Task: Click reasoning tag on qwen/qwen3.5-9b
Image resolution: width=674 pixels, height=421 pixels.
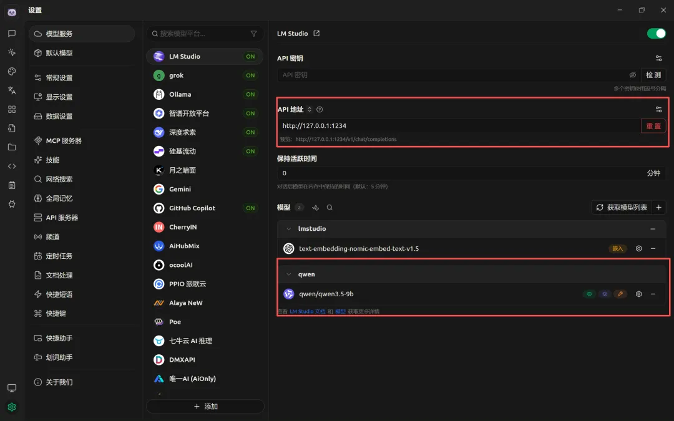Action: coord(605,294)
